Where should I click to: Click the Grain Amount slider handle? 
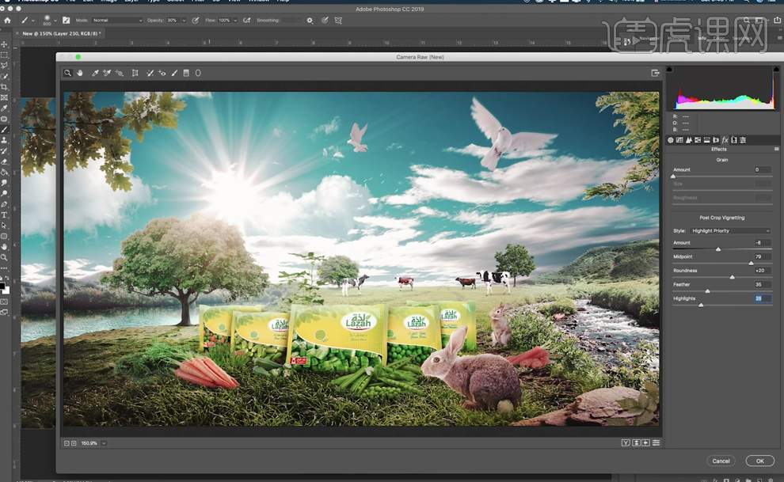click(x=673, y=176)
